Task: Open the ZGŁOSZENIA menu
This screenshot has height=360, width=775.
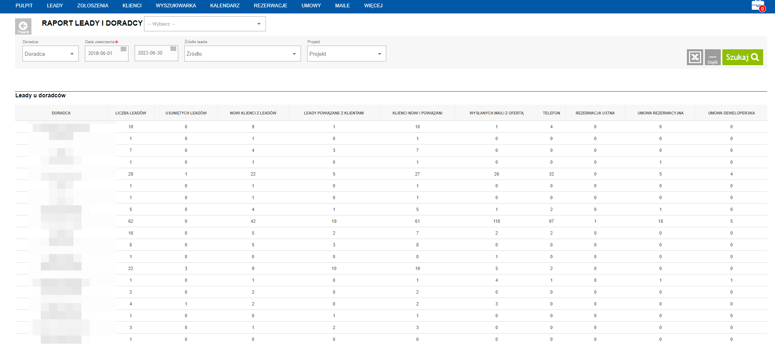Action: [93, 6]
